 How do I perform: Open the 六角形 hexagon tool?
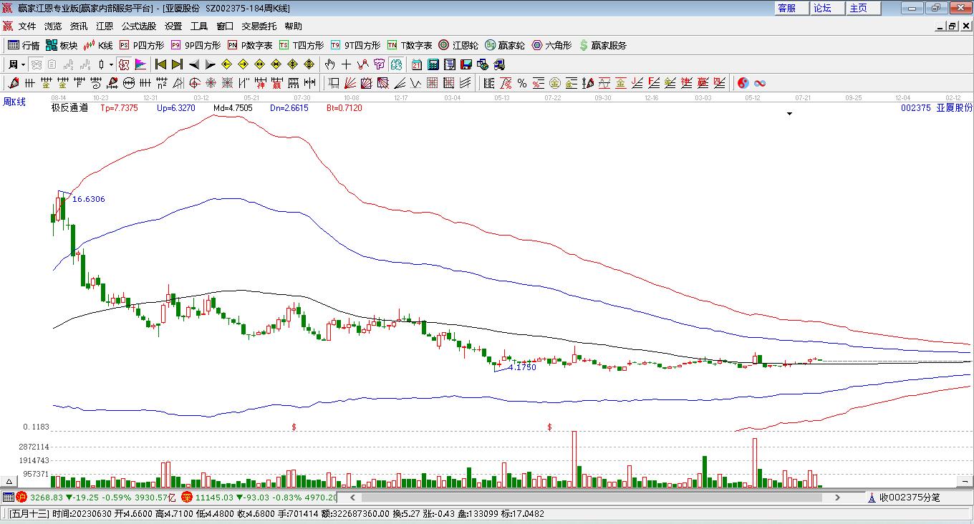tap(551, 45)
